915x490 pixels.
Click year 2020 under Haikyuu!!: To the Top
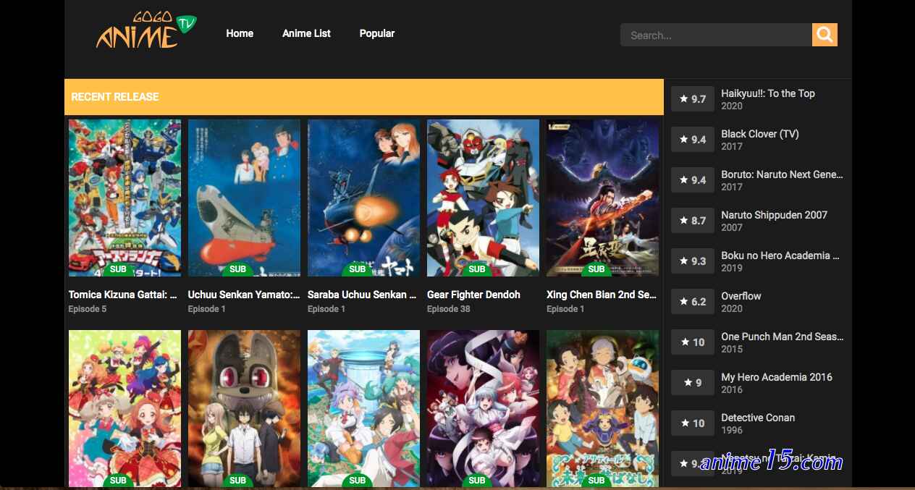[x=732, y=106]
